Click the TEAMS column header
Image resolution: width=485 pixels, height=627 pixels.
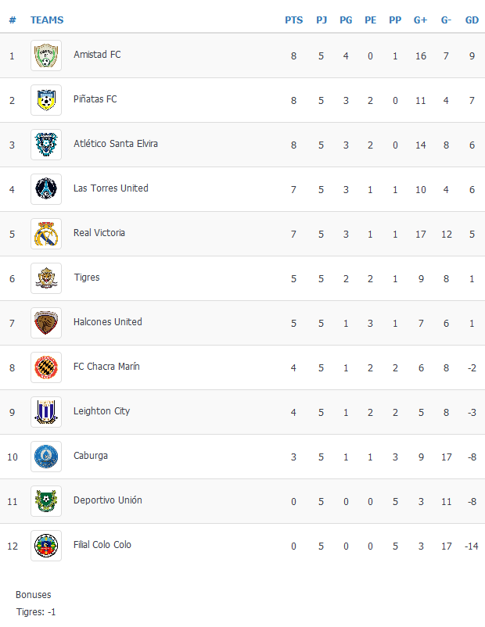coord(47,20)
